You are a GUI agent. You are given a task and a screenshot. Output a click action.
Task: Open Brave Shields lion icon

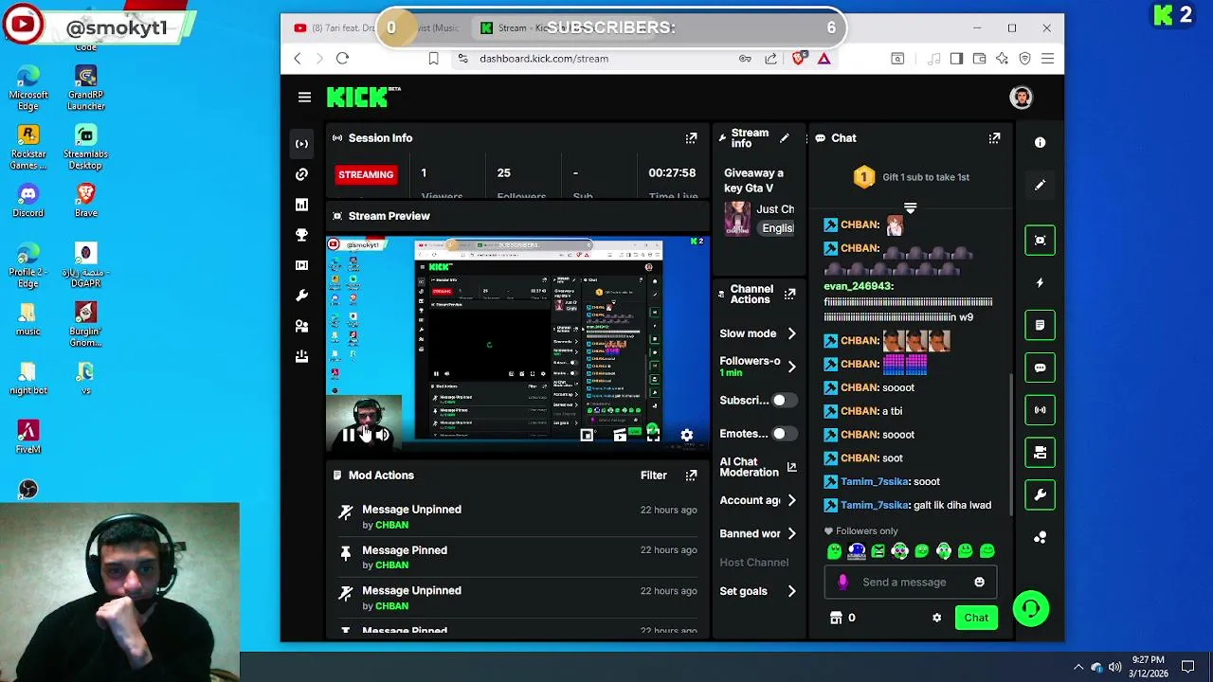tap(799, 59)
